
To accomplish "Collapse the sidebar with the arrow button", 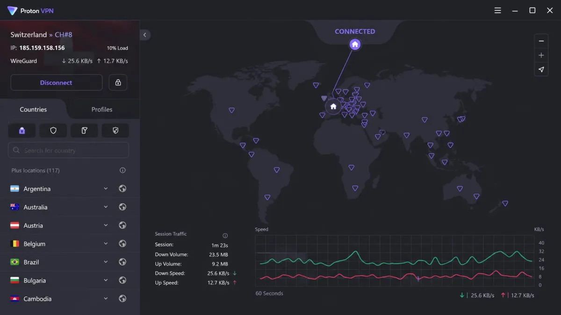I will pyautogui.click(x=145, y=35).
